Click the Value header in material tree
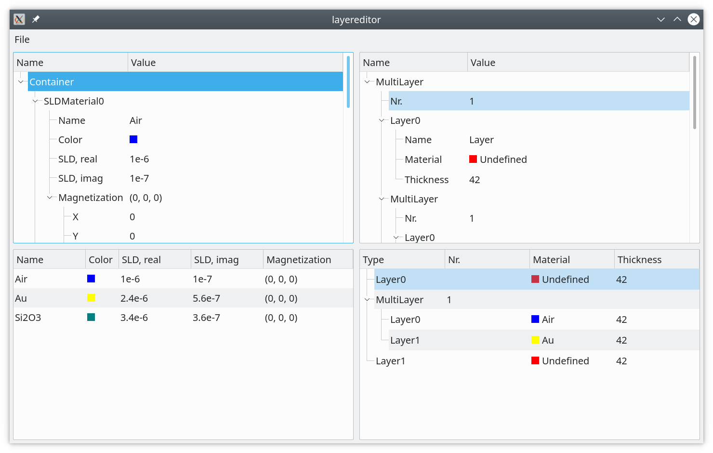The width and height of the screenshot is (713, 453). pos(235,63)
